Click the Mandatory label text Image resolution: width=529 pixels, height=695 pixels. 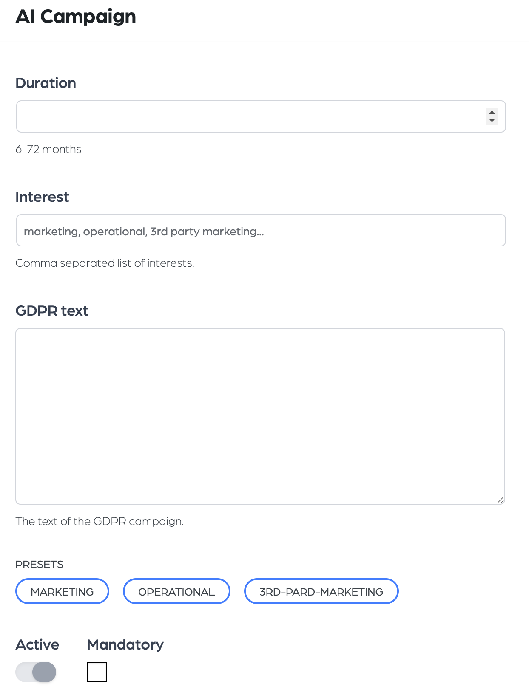point(125,645)
